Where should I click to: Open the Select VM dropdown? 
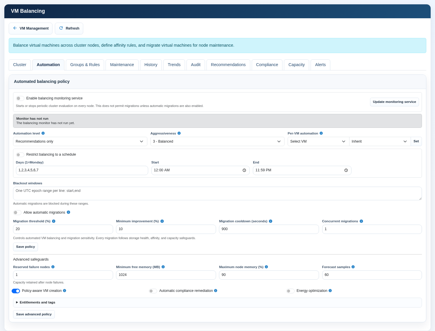[318, 141]
